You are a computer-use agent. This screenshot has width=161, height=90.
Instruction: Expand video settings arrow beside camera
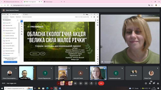click(67, 84)
